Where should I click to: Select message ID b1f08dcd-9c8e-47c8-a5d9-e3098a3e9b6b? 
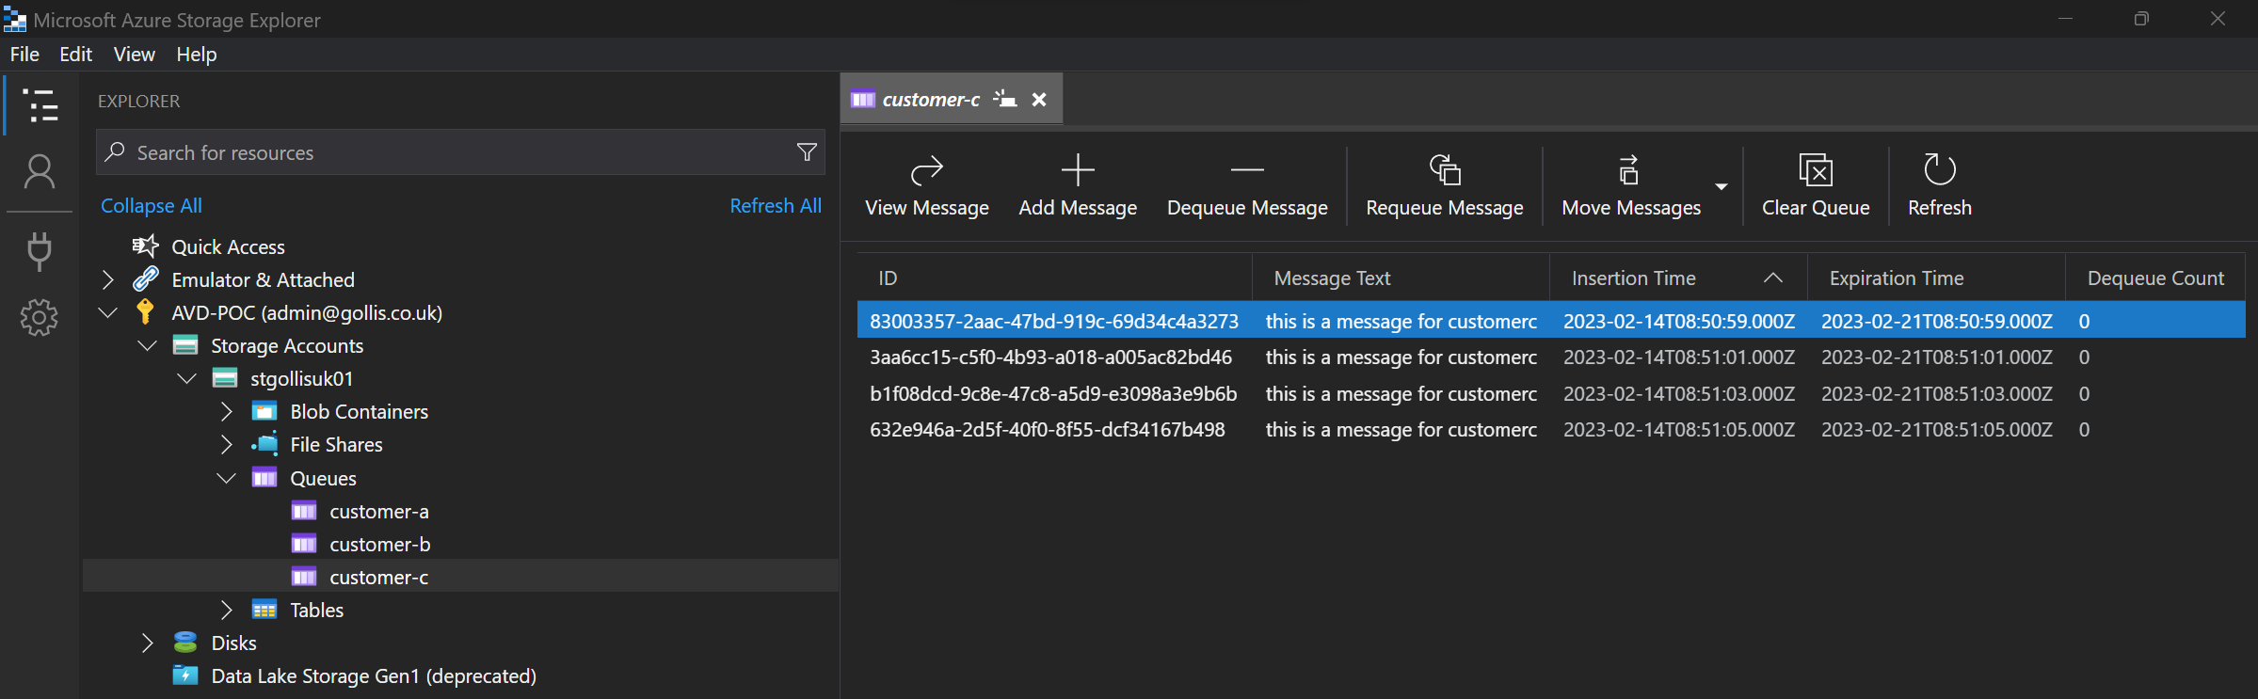tap(1053, 393)
